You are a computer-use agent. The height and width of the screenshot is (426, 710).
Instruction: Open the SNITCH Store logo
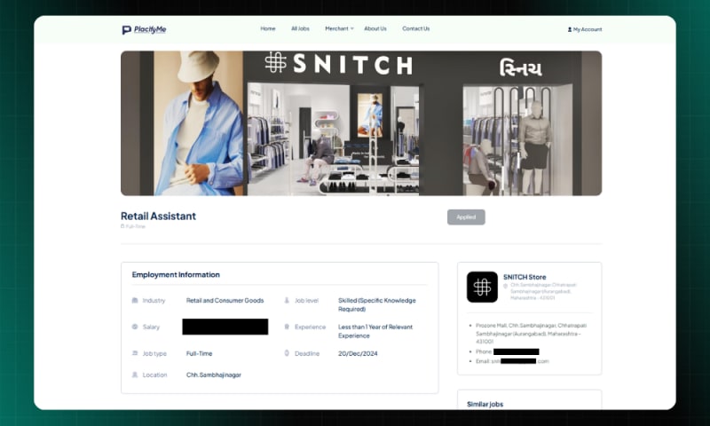(x=482, y=287)
